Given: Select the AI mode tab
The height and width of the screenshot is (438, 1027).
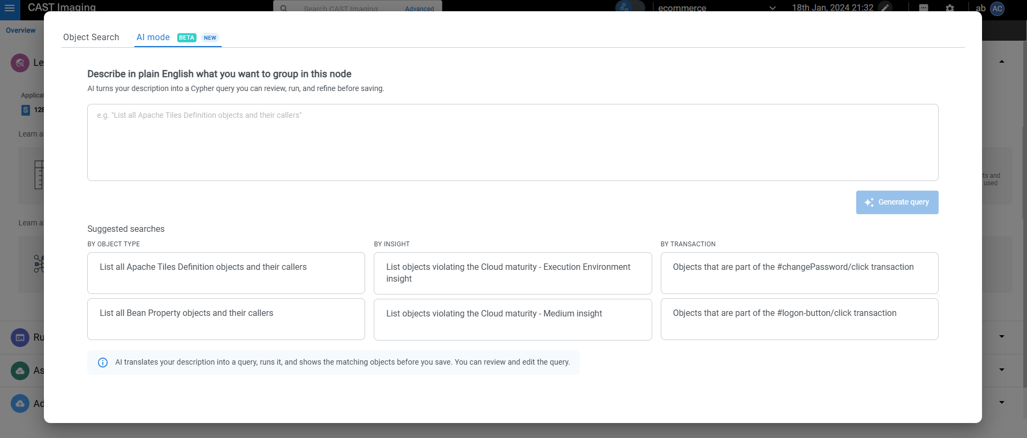Looking at the screenshot, I should pyautogui.click(x=178, y=37).
